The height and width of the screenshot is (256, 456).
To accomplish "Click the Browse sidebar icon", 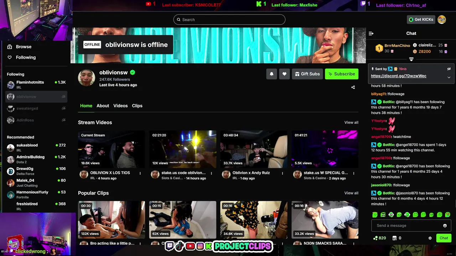I will click(x=10, y=47).
